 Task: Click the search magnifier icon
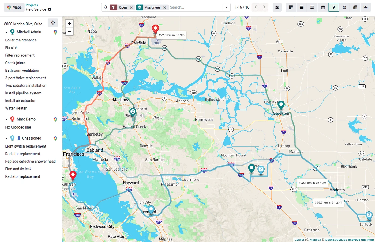[x=106, y=7]
